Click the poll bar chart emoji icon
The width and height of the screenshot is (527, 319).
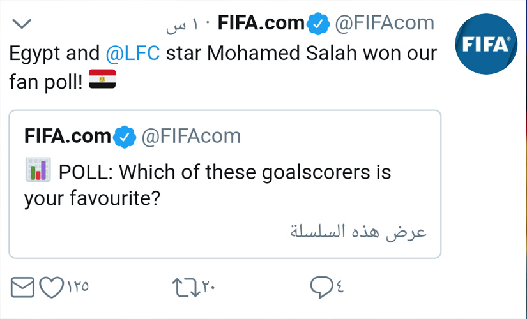38,171
